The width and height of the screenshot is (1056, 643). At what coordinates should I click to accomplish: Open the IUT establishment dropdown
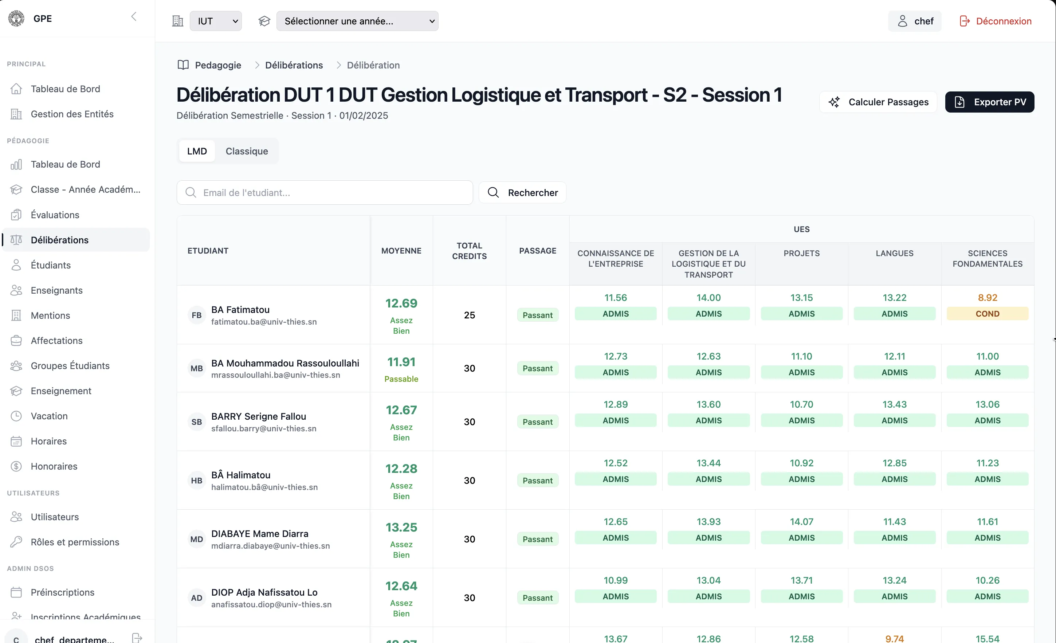tap(216, 21)
